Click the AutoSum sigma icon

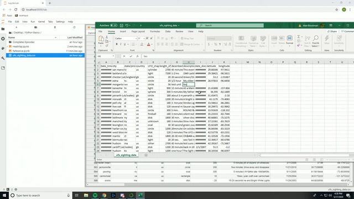pyautogui.click(x=299, y=37)
